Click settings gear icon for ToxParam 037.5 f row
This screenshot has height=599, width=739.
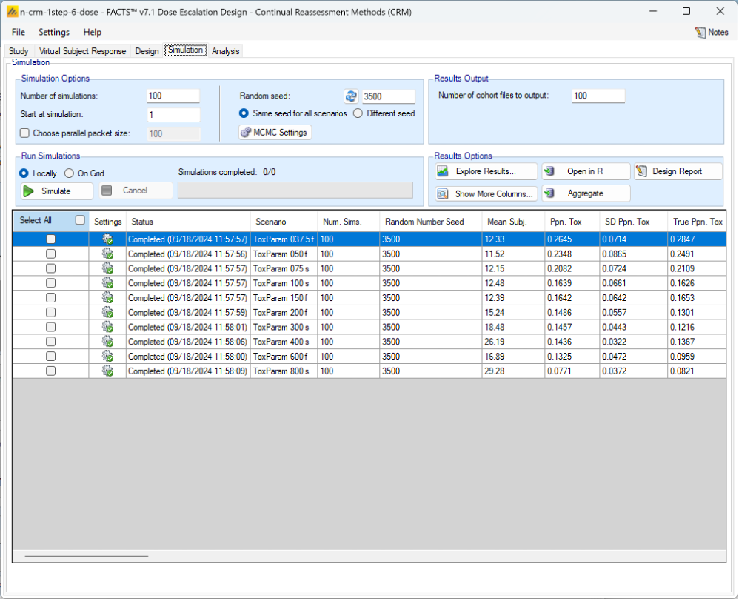pos(107,239)
